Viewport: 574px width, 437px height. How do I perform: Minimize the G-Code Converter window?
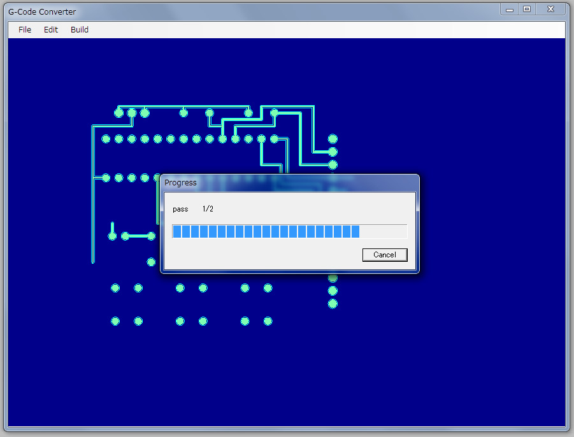pos(509,10)
